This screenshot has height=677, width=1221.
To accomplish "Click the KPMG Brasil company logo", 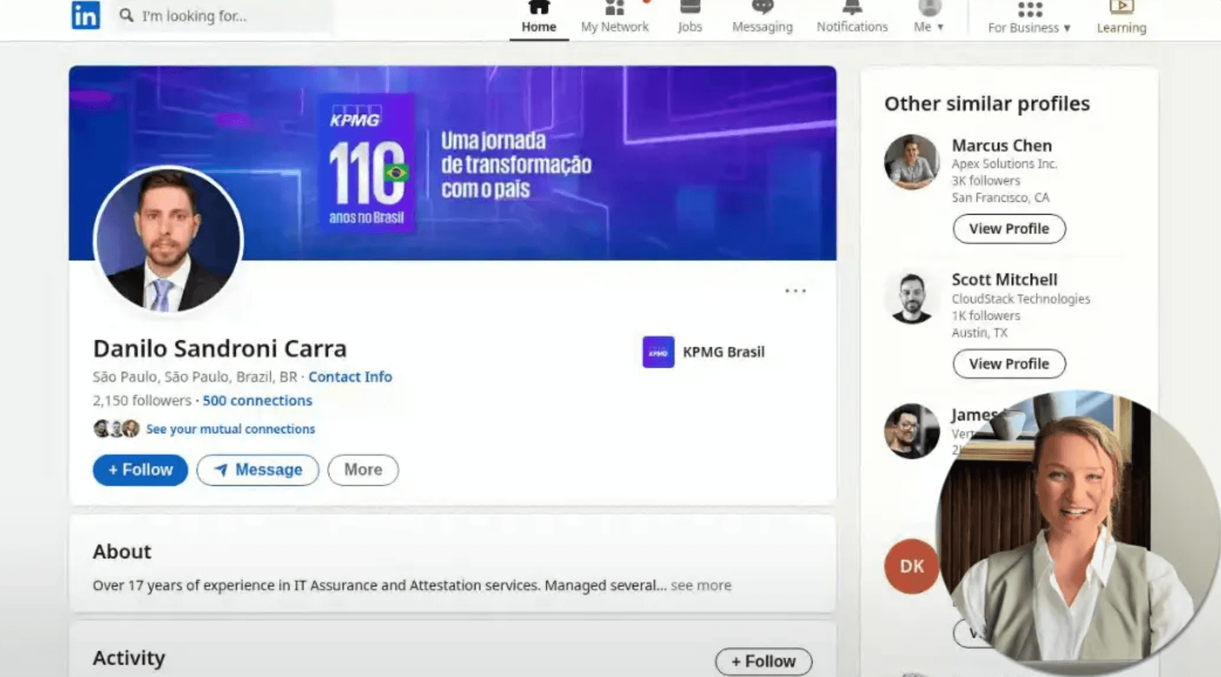I will pyautogui.click(x=658, y=352).
